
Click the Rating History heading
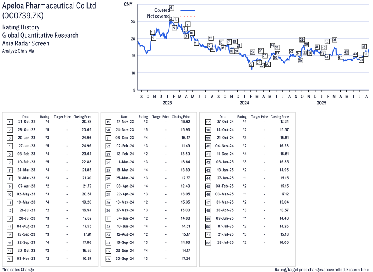21,27
